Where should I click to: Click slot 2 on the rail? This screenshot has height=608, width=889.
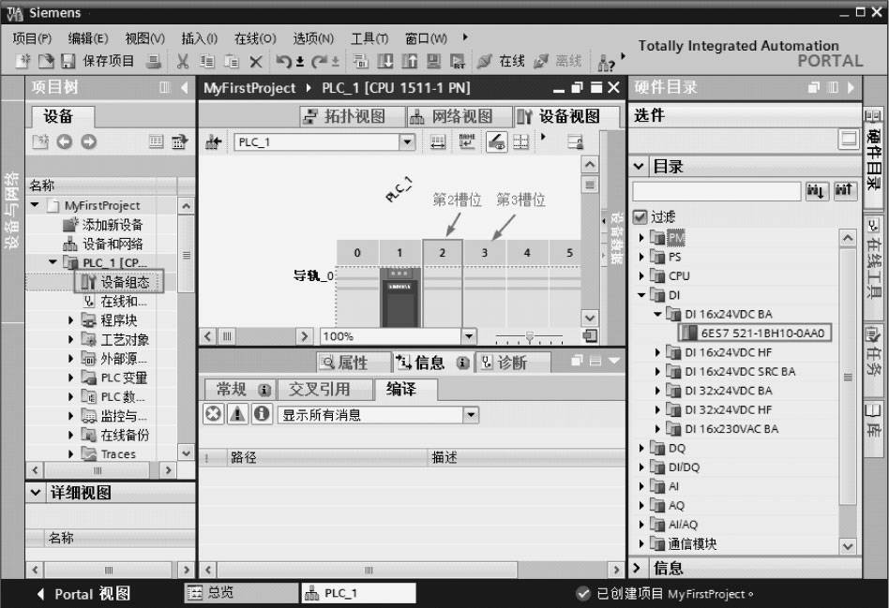tap(443, 283)
